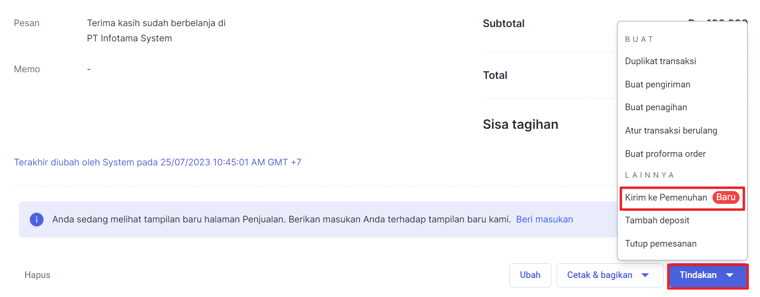Select Buat proforma order from the list
This screenshot has width=760, height=297.
(x=665, y=153)
